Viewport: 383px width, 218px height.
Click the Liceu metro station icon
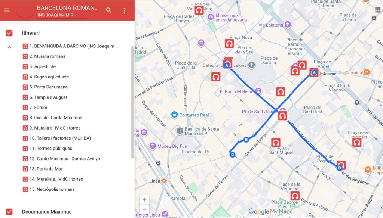[x=164, y=181]
